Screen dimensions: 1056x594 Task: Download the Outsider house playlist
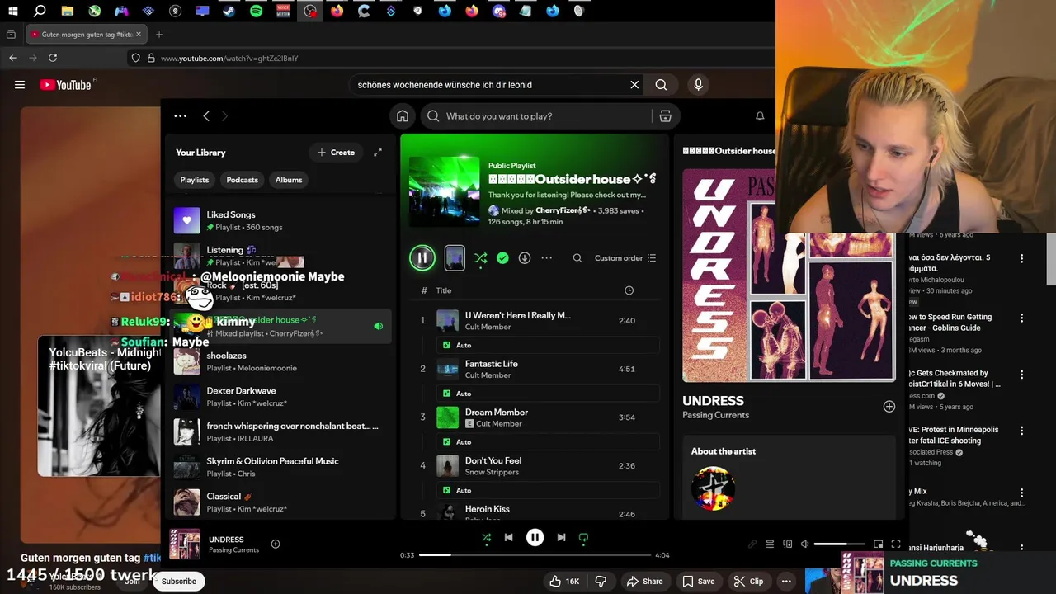[x=524, y=258]
